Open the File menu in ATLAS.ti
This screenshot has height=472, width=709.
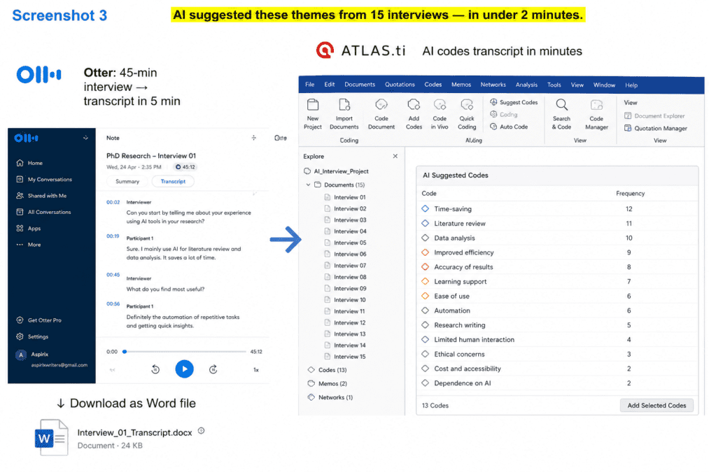click(310, 85)
